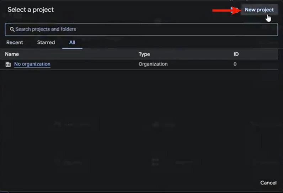This screenshot has height=193, width=283.
Task: Click the Organization type cell
Action: pyautogui.click(x=153, y=64)
